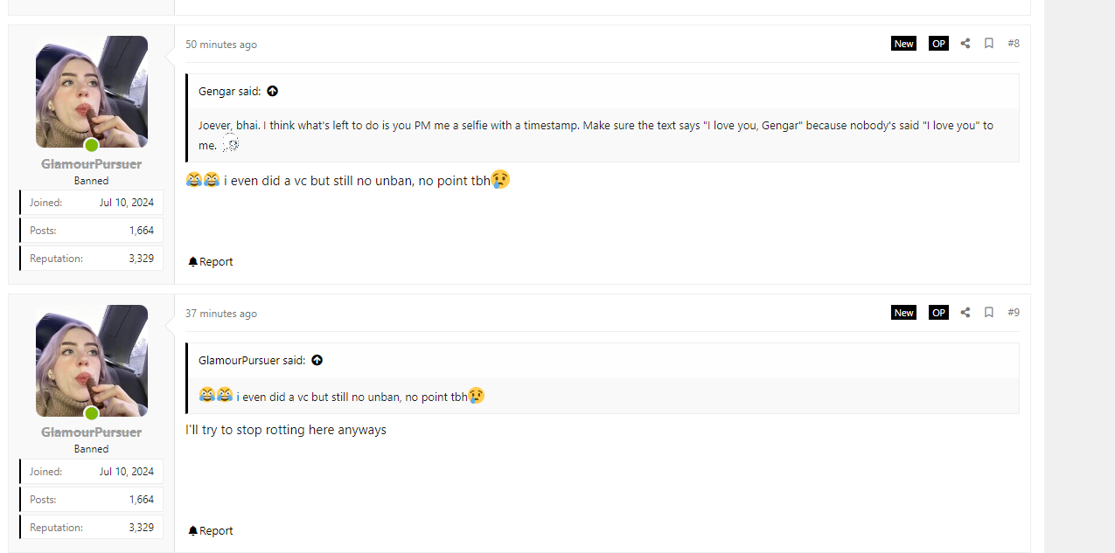The image size is (1115, 553).
Task: Jump to Gengar's quoted post via arrow
Action: (273, 91)
